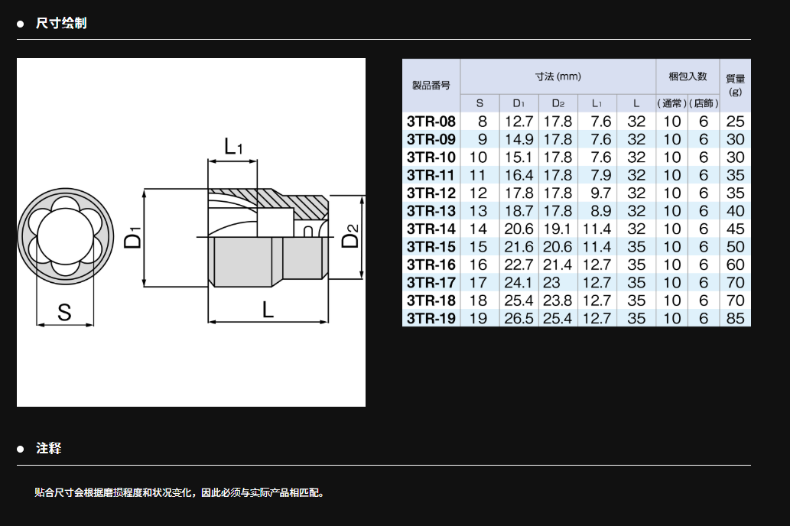Click the D2 dimension label in drawing
The image size is (790, 526).
(x=350, y=237)
